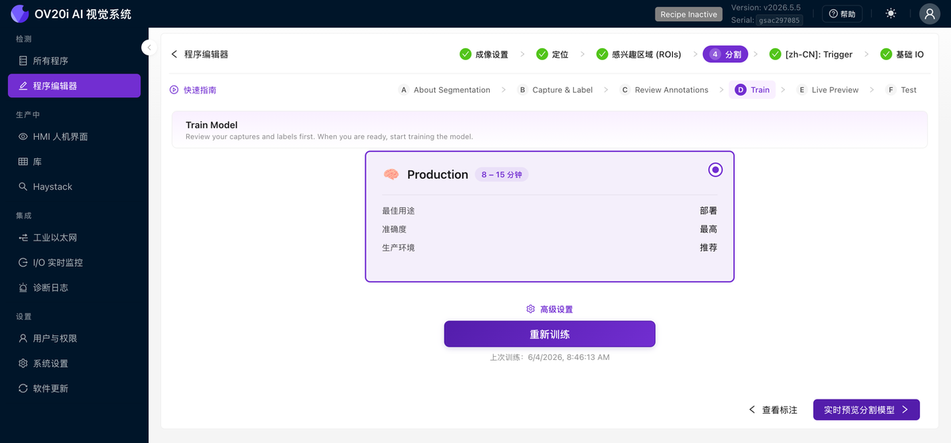This screenshot has width=951, height=443.
Task: Go to 库 in sidebar
Action: pos(74,162)
